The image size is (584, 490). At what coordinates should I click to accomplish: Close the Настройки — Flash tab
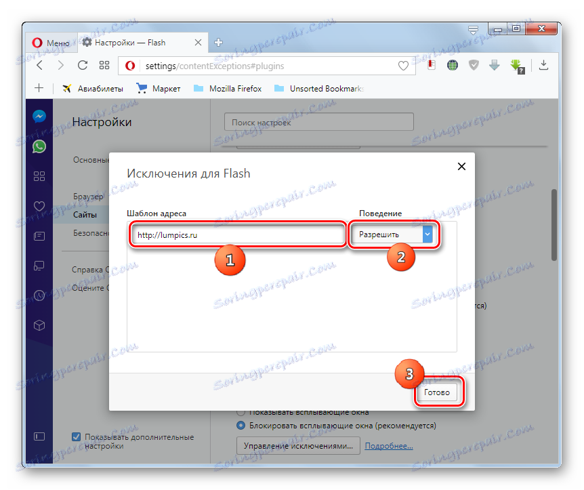point(198,43)
